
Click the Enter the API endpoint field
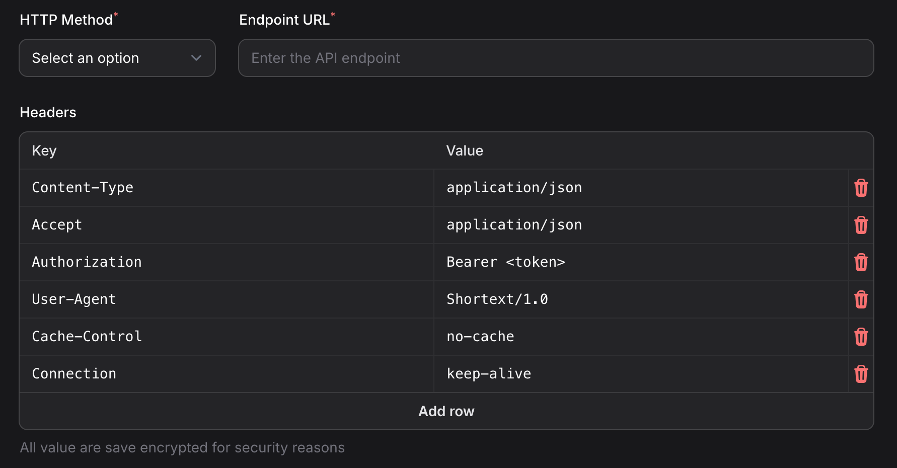[x=556, y=58]
